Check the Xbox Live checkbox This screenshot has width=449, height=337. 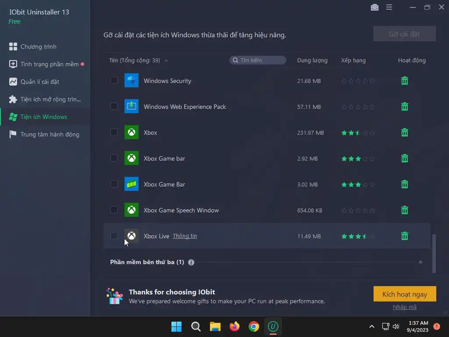[x=114, y=236]
